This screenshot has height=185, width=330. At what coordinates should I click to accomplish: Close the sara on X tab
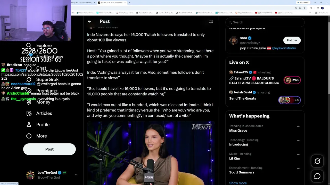125,3
